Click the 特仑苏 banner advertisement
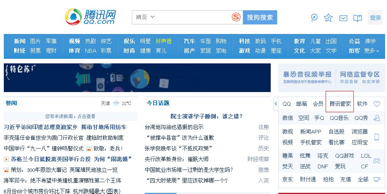Screen dimensions: 387x194 pyautogui.click(x=137, y=78)
